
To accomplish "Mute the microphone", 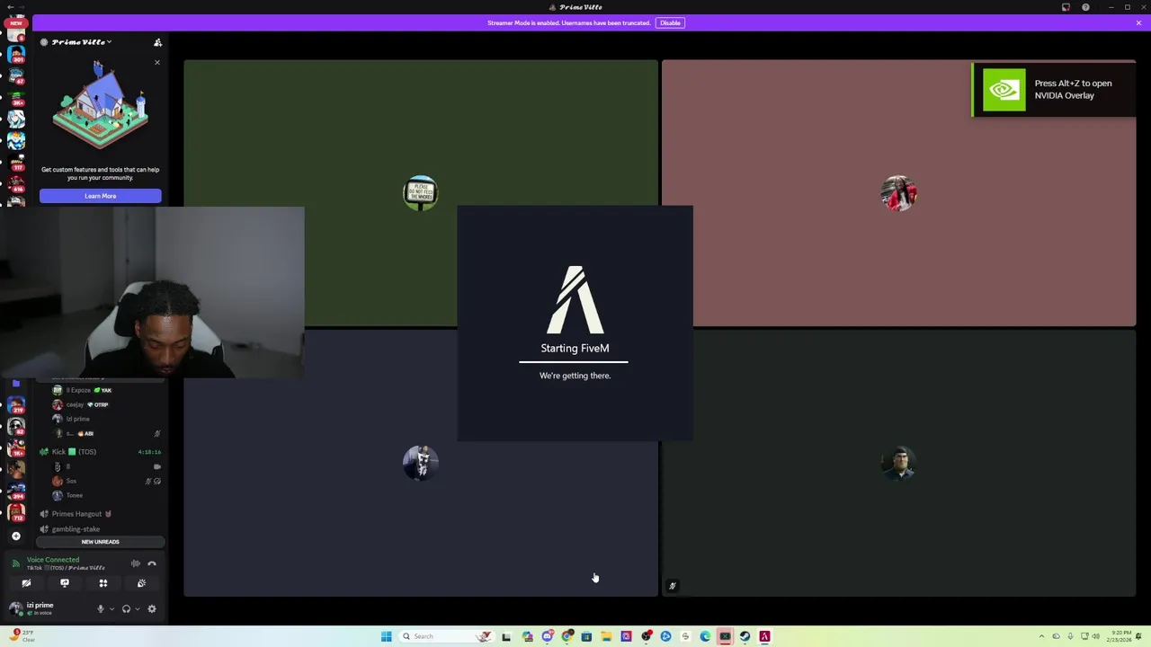I will tap(100, 609).
